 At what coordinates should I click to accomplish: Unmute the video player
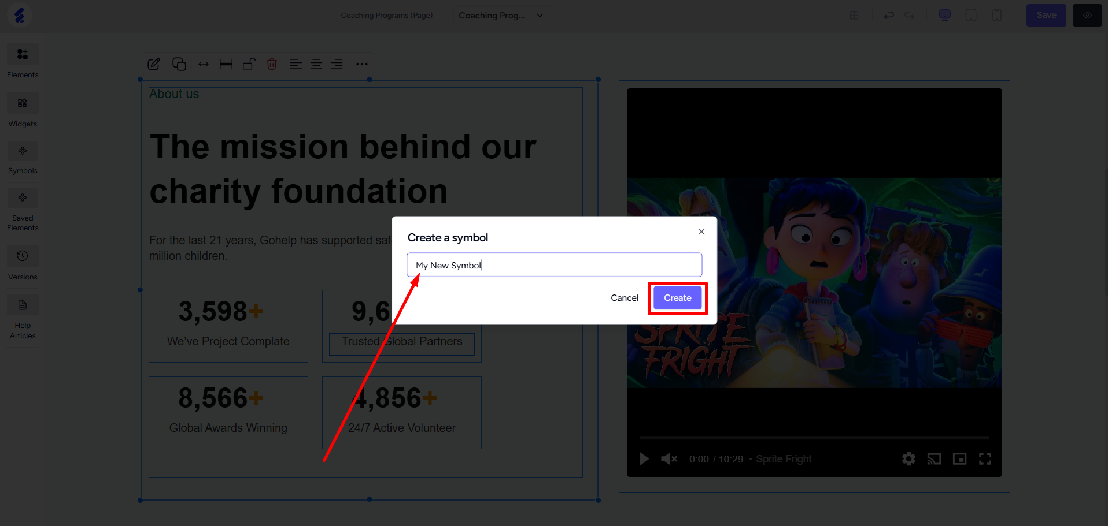[669, 459]
